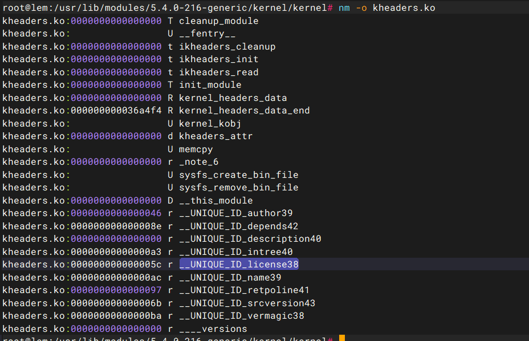Click the address 0000000000000046
This screenshot has width=529, height=341.
(x=116, y=213)
